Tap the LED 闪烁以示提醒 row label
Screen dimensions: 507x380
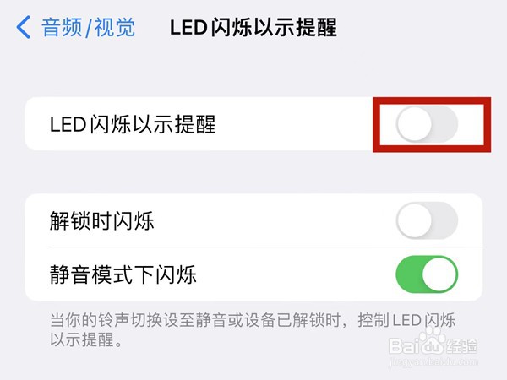click(x=134, y=125)
